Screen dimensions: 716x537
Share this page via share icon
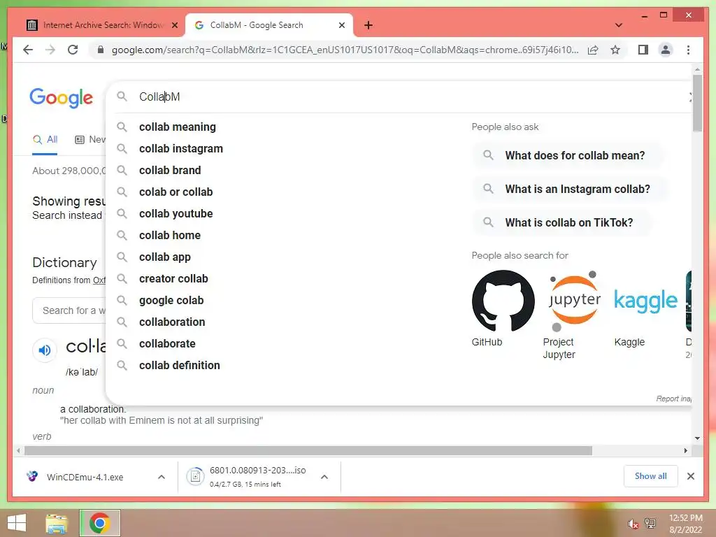593,50
